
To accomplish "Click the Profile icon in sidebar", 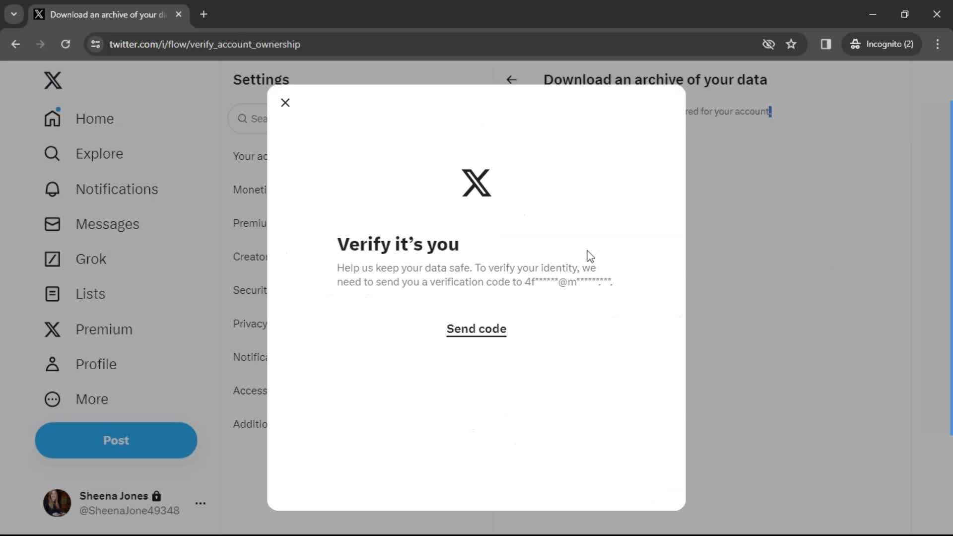I will click(x=52, y=363).
